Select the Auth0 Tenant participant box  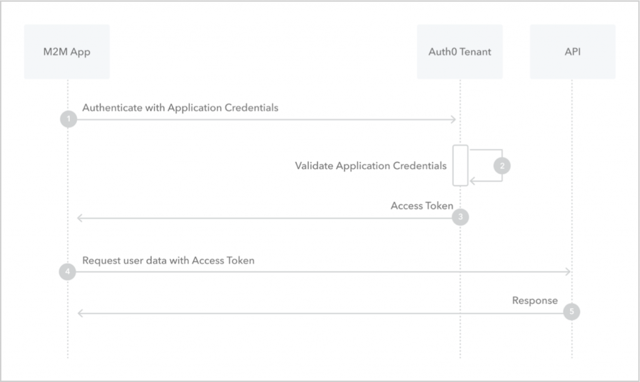pos(460,52)
